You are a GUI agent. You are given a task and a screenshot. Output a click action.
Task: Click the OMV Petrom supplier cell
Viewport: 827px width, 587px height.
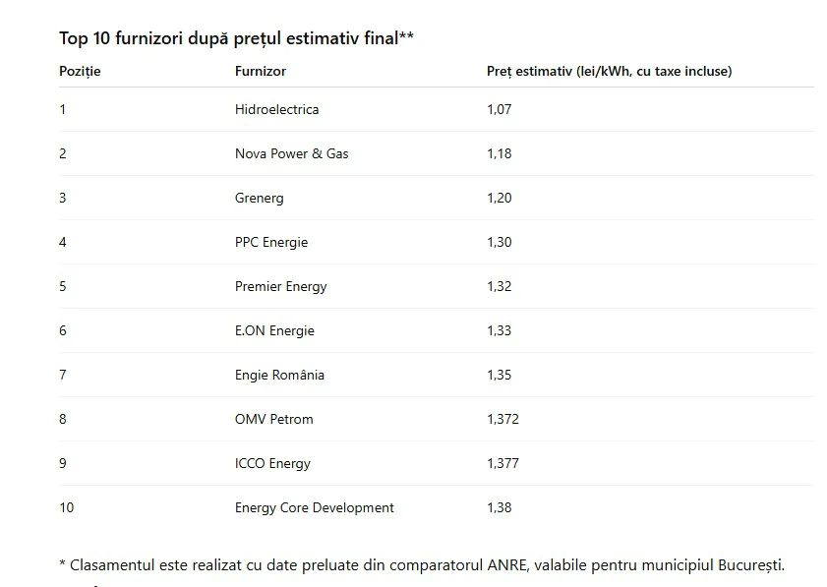273,419
